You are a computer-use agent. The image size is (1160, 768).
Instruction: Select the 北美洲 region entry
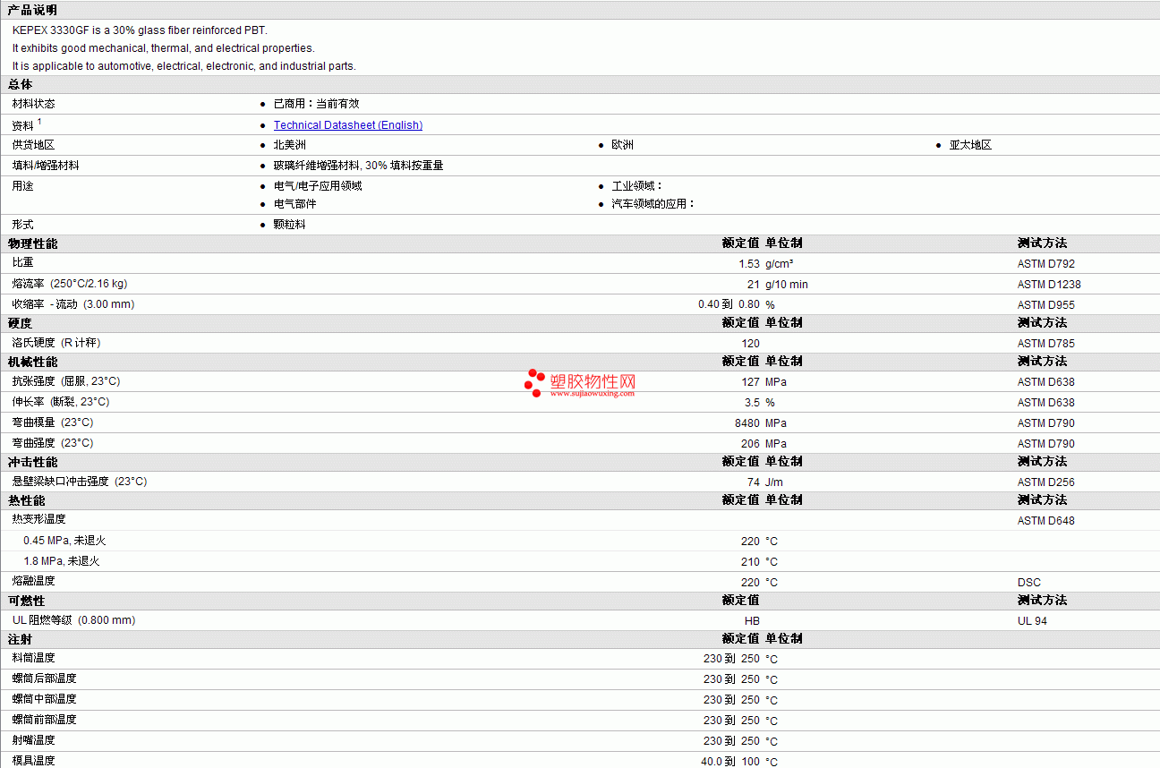coord(289,145)
